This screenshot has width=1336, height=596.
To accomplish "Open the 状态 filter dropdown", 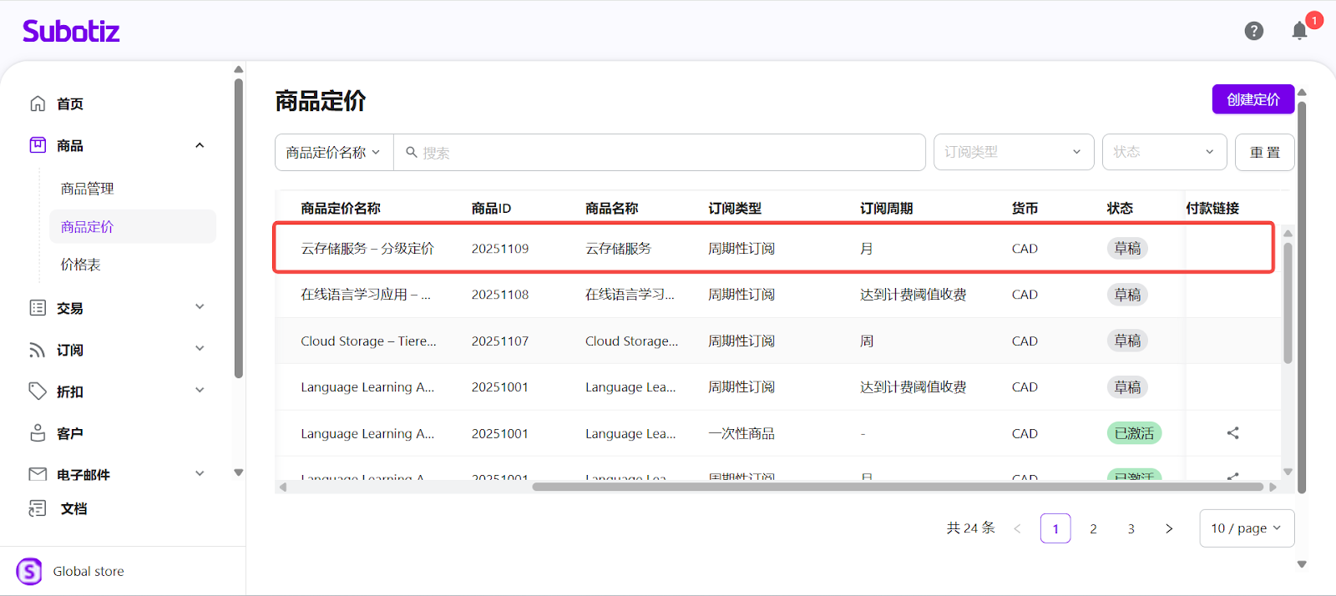I will 1163,152.
